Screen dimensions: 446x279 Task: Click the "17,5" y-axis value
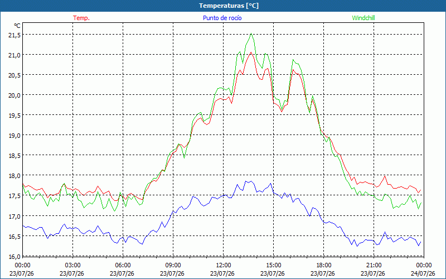coord(16,196)
